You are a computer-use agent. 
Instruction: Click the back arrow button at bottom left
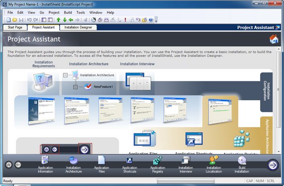(x=18, y=165)
